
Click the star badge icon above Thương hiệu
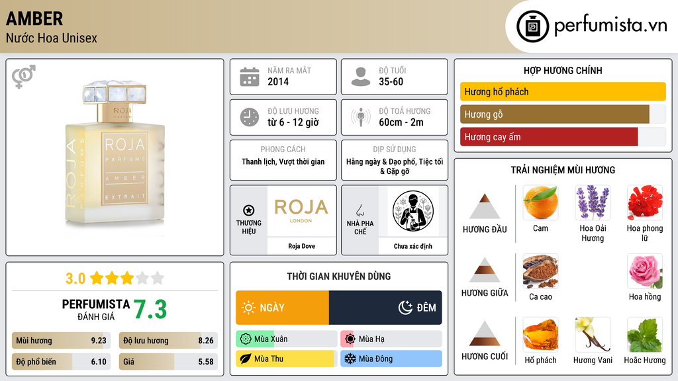click(249, 210)
